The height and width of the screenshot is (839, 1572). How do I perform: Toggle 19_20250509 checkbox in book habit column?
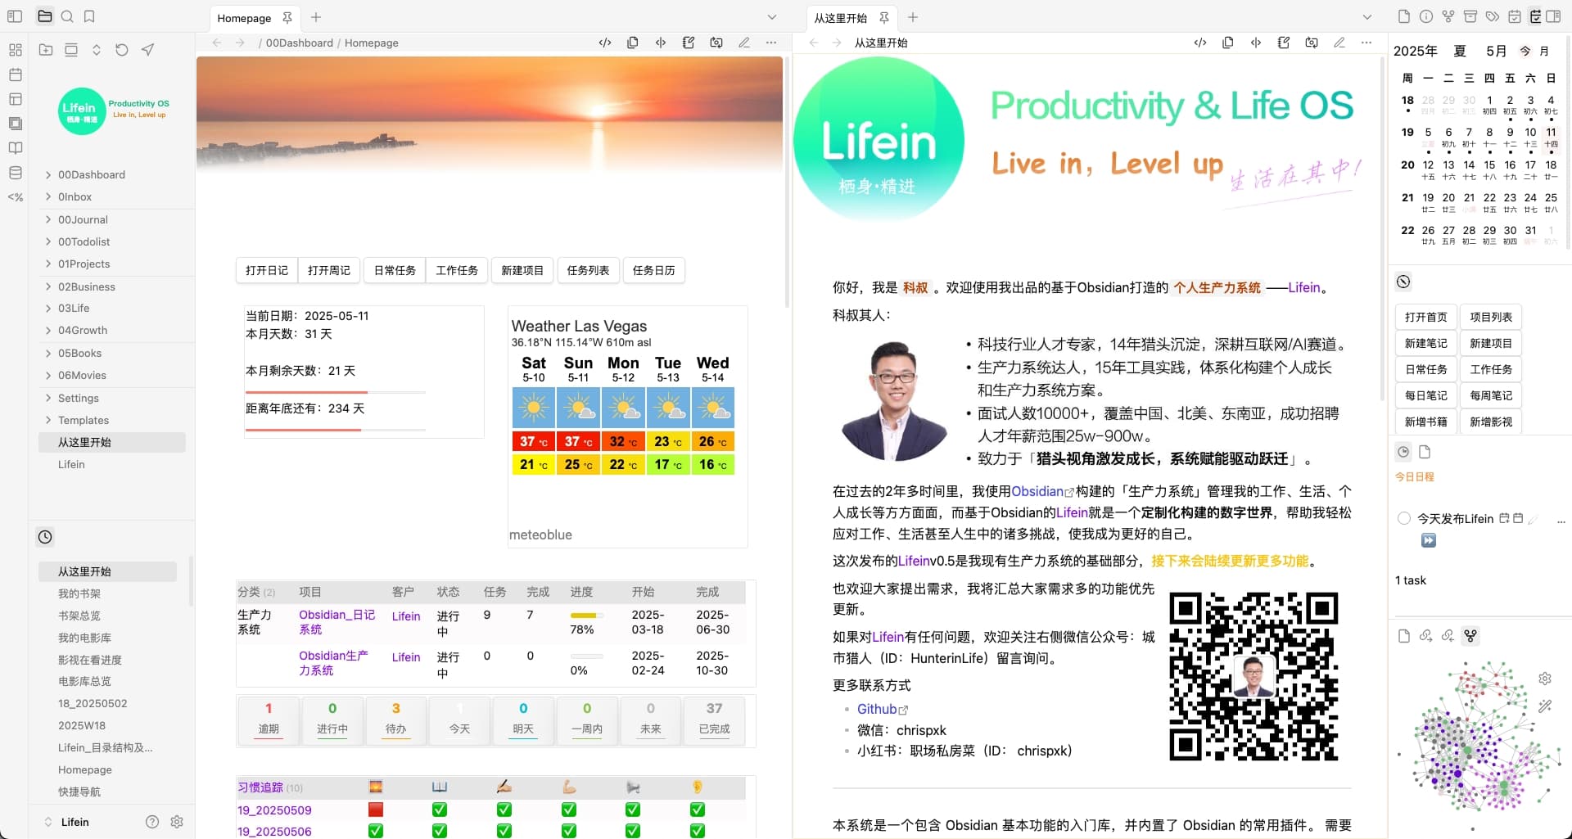pos(440,810)
